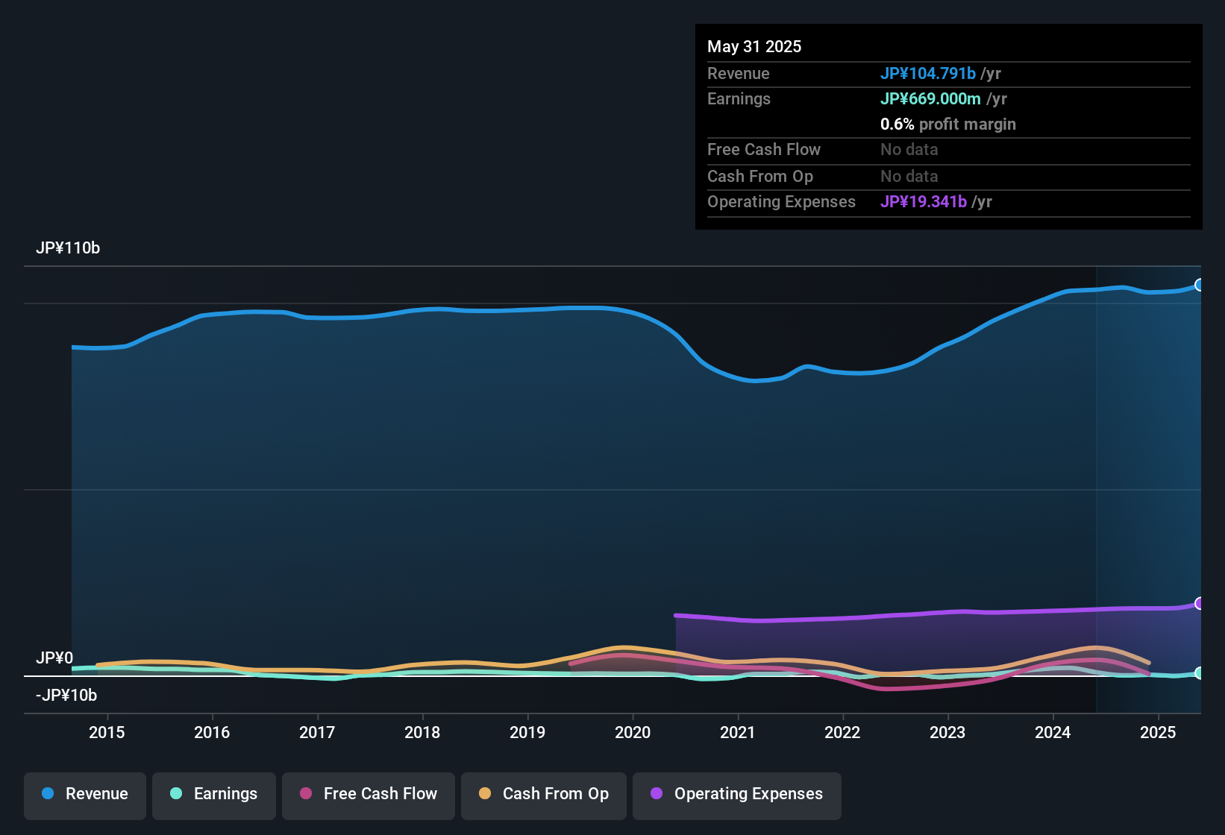The height and width of the screenshot is (835, 1225).
Task: Click the 0.6% profit margin text
Action: pos(948,124)
